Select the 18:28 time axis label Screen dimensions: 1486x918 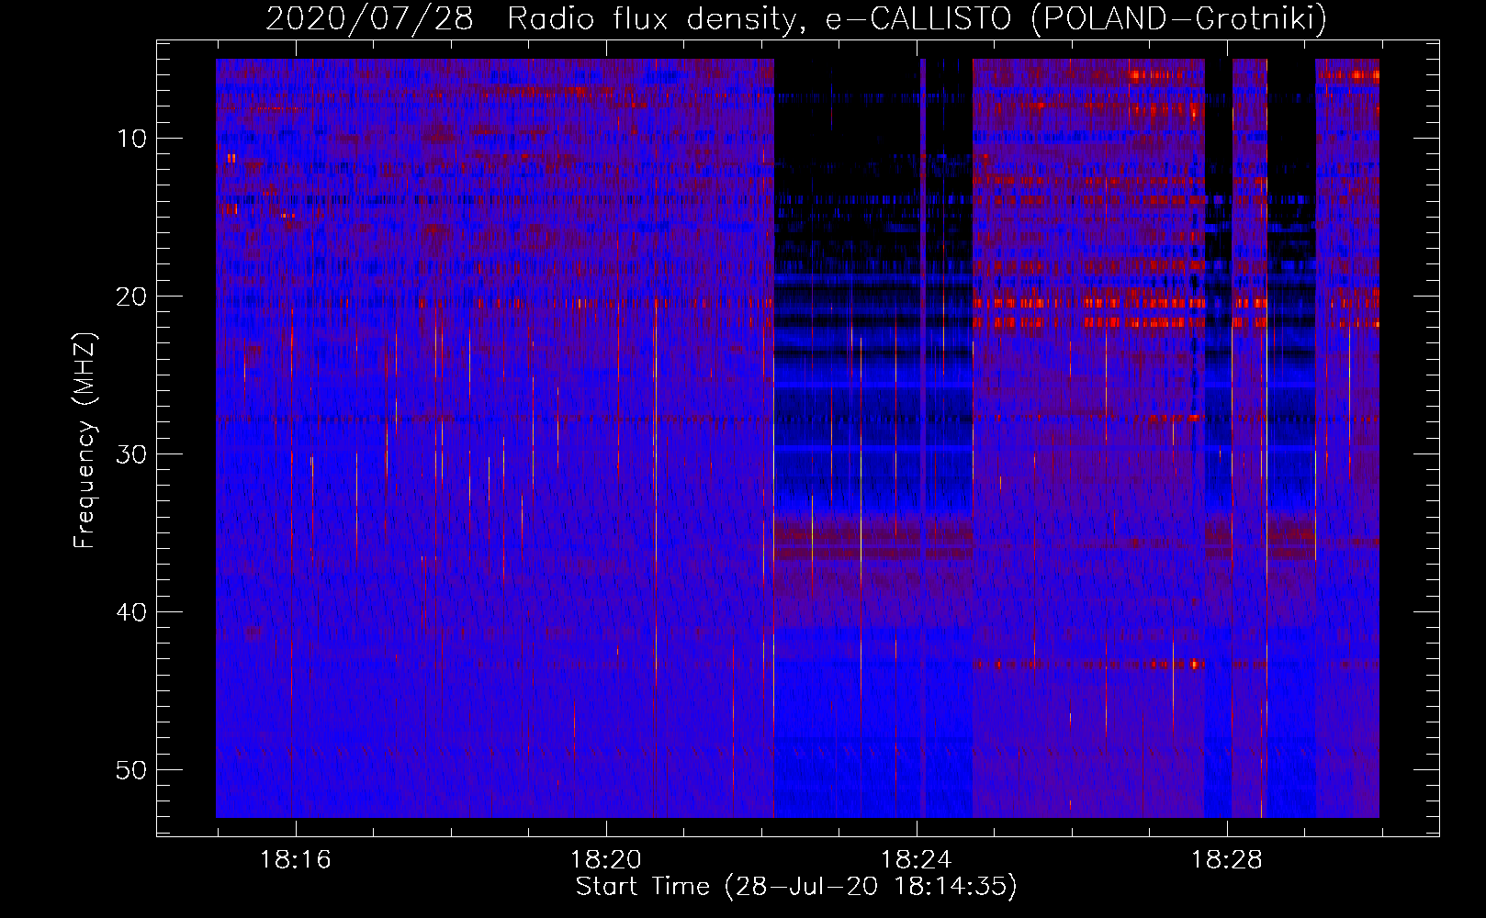click(1227, 860)
